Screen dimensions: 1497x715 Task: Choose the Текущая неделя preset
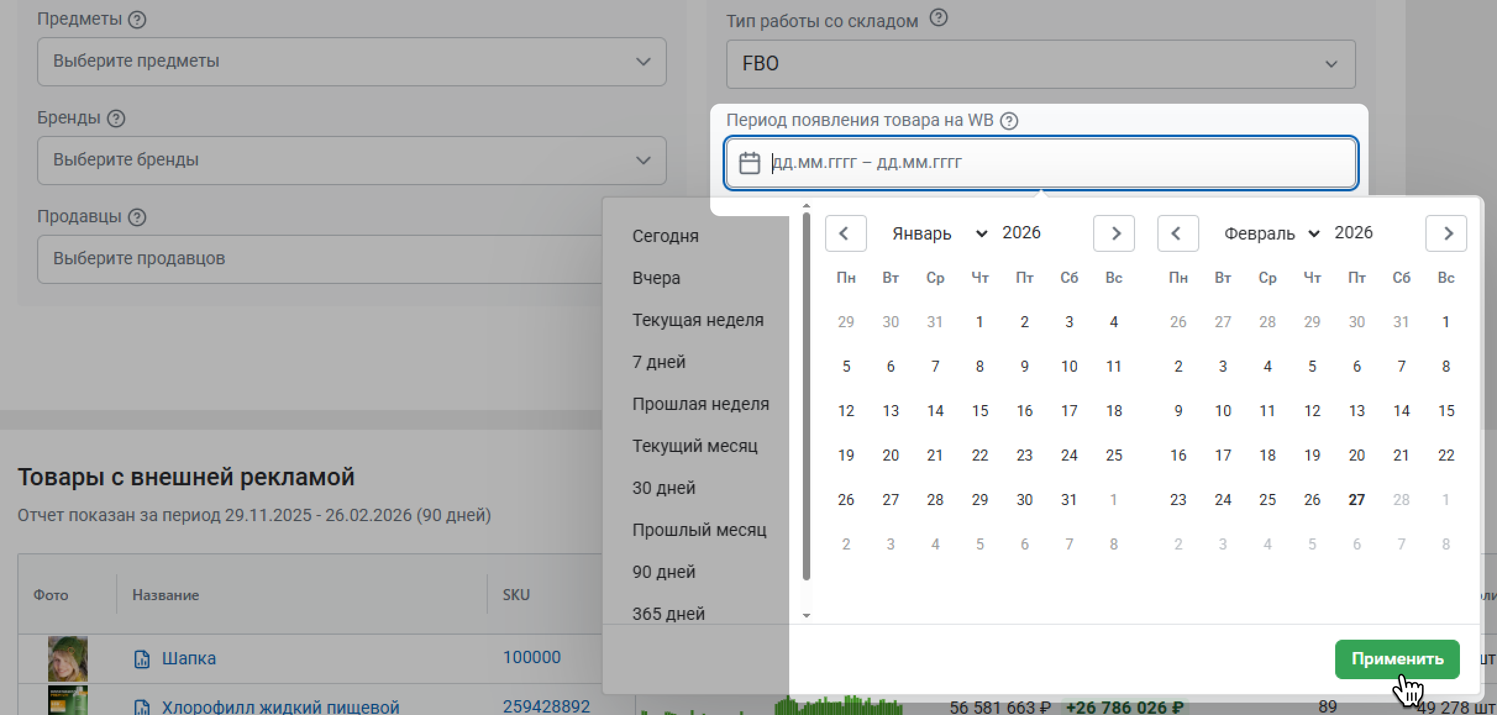tap(697, 320)
